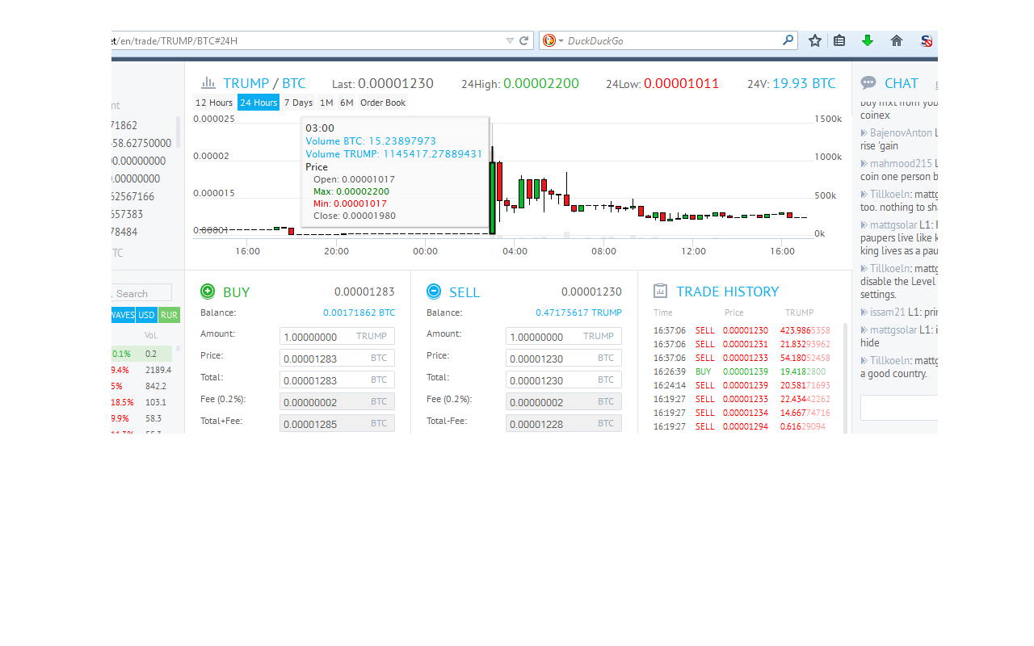Click the balances list scrollbar on the left panel

pos(178,133)
